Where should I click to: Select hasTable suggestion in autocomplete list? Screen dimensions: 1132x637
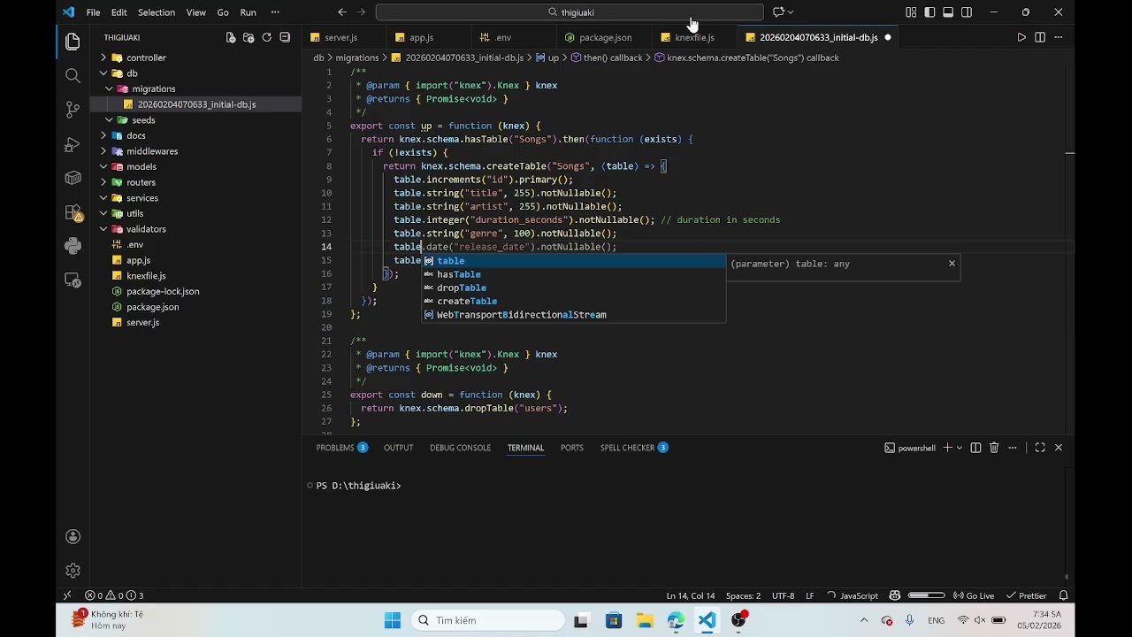pos(573,274)
